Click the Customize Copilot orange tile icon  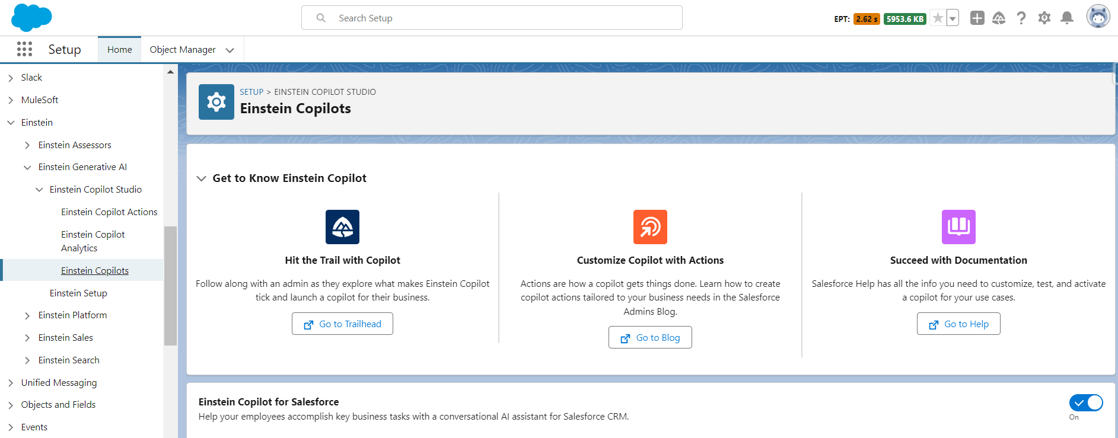tap(650, 227)
